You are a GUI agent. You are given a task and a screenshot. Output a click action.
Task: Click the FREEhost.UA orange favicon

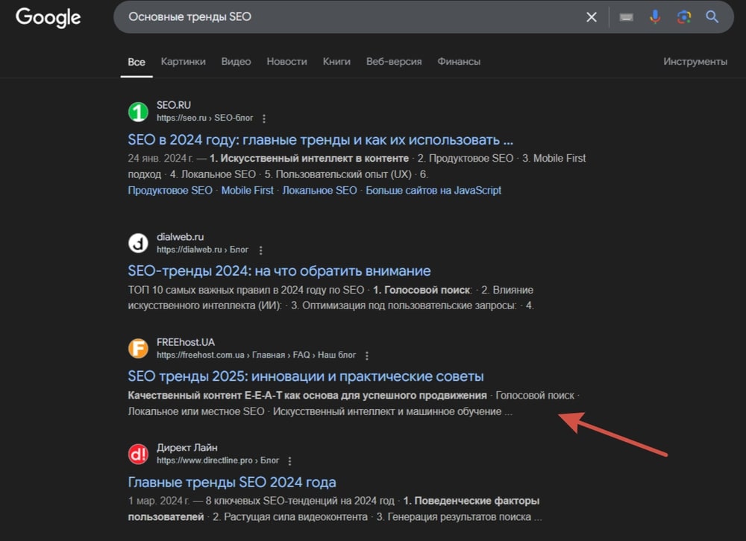click(138, 349)
